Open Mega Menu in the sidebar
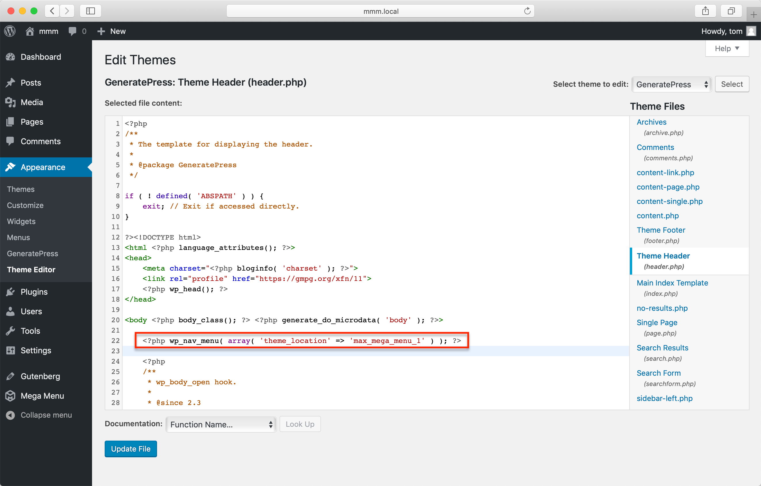Image resolution: width=761 pixels, height=486 pixels. [x=42, y=396]
